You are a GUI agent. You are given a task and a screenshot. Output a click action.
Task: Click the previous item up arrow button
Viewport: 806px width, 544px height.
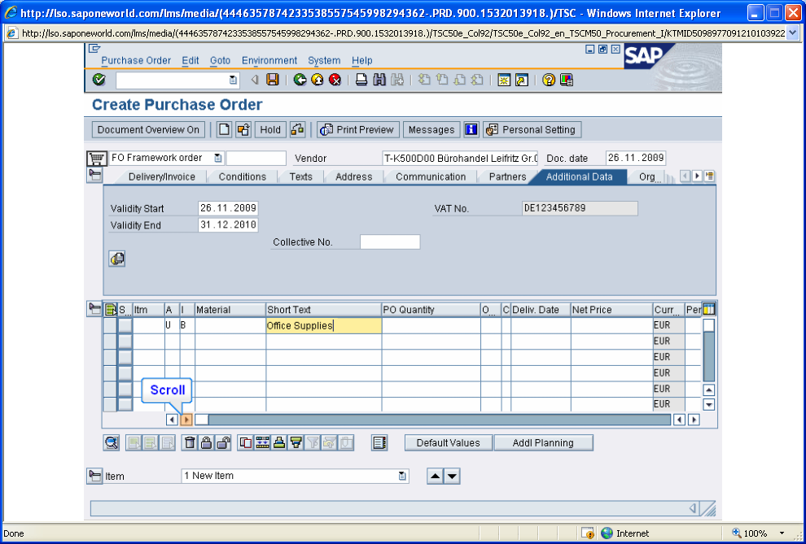(436, 476)
